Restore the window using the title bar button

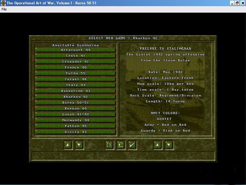point(237,3)
